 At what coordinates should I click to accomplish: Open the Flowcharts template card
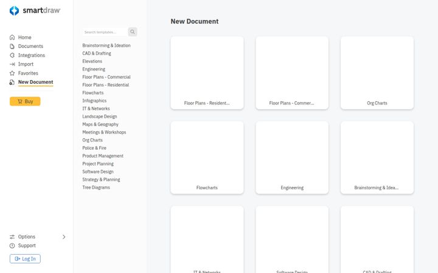pos(207,157)
